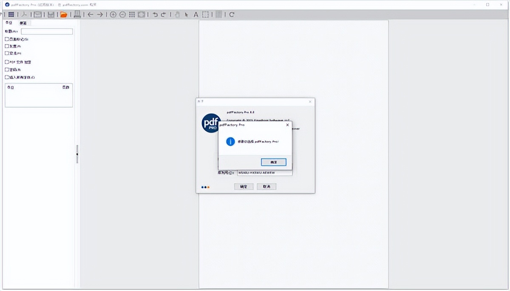This screenshot has height=291, width=510.
Task: Click the fit-page view icon
Action: pyautogui.click(x=142, y=14)
